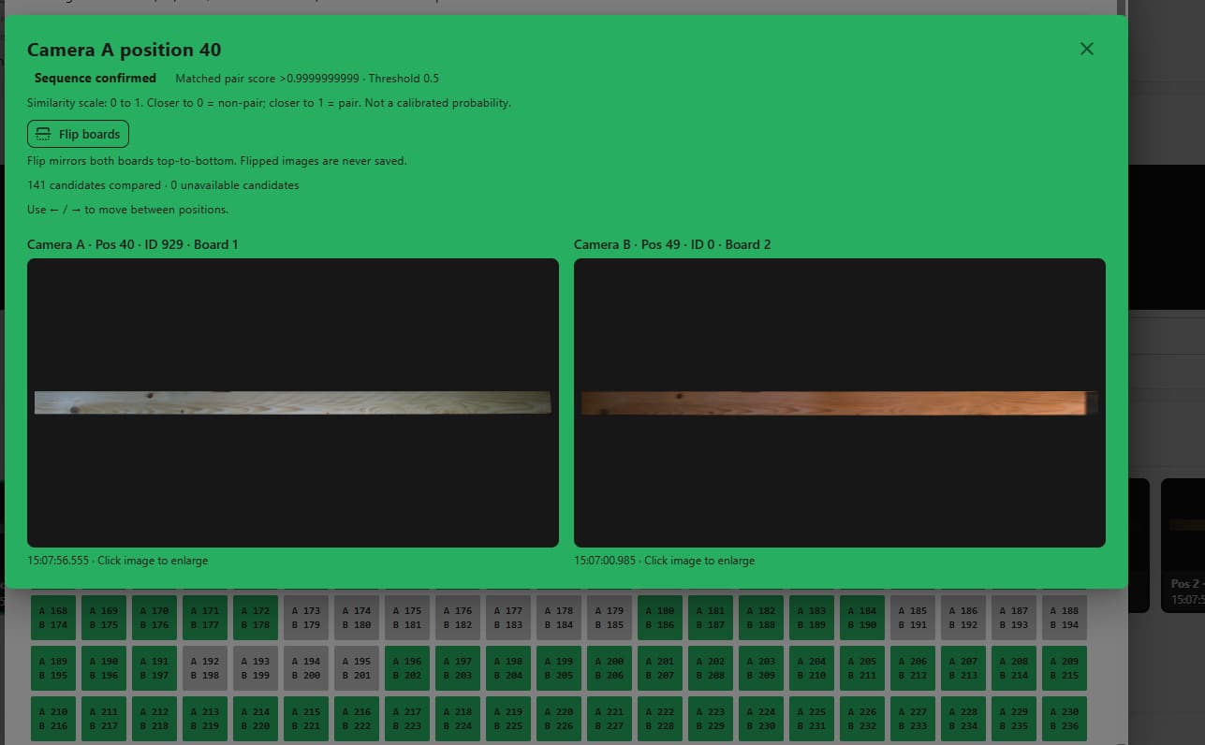Screen dimensions: 1205x745
Task: Click the Camera B Pos 49 ID 0 caption
Action: coord(672,244)
